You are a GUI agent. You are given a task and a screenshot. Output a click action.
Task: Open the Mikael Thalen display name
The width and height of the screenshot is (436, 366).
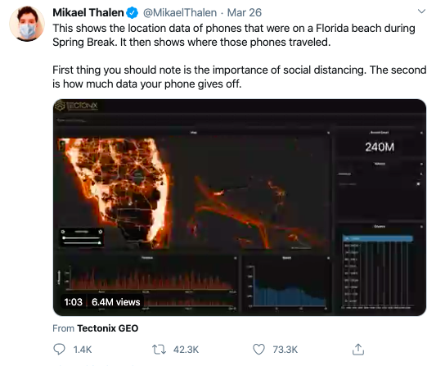point(88,13)
